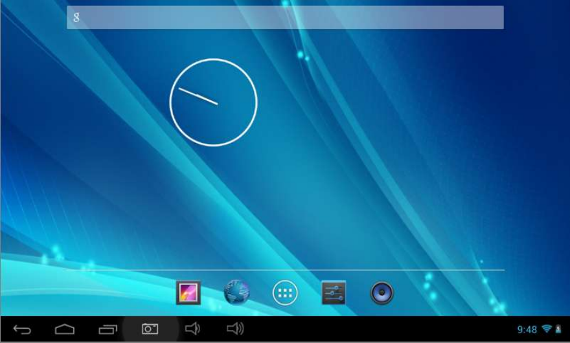Open the Gallery app in the dock
Screen dimensions: 570x343
[188, 293]
